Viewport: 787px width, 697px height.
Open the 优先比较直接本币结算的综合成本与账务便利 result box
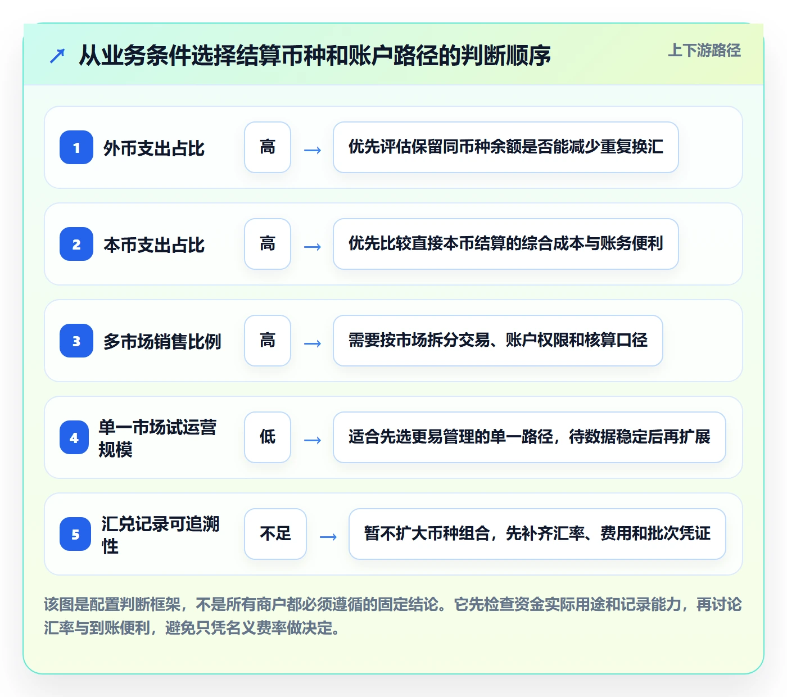coord(506,244)
